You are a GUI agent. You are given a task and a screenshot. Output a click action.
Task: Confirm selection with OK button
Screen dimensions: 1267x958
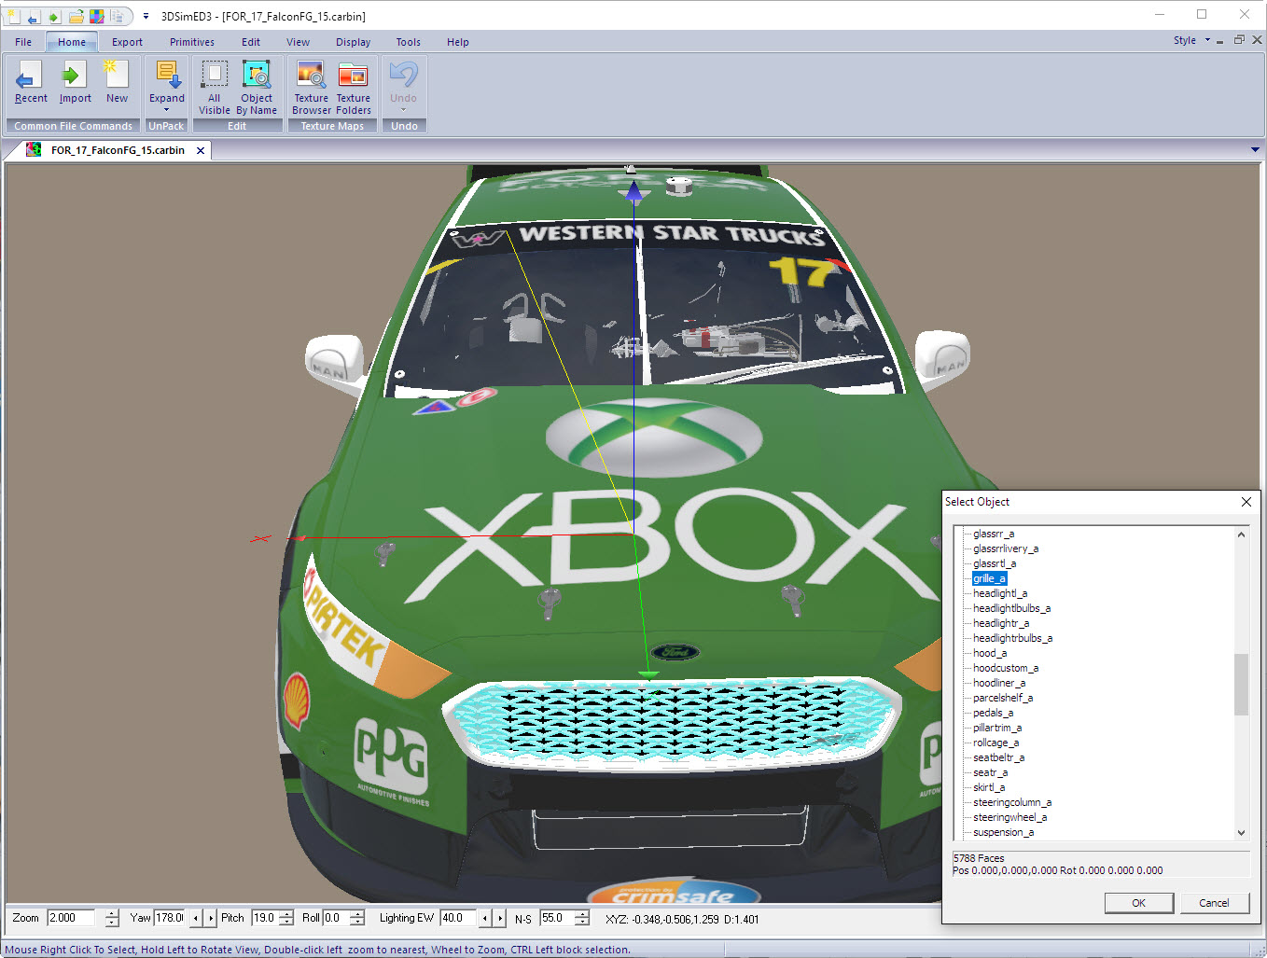(x=1138, y=903)
